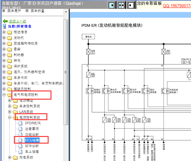Image resolution: width=191 pixels, height=161 pixels.
Task: Open the 部件诊断 tree item
Action: 32,146
